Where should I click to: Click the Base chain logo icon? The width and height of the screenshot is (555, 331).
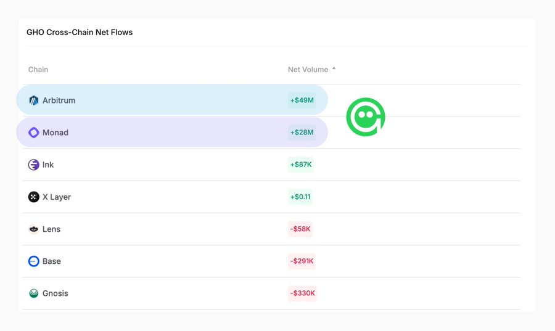click(34, 261)
